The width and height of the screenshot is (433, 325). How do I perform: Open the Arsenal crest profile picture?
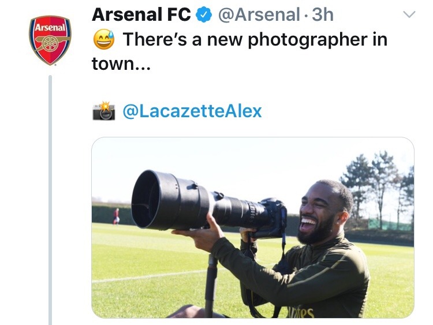pyautogui.click(x=50, y=40)
